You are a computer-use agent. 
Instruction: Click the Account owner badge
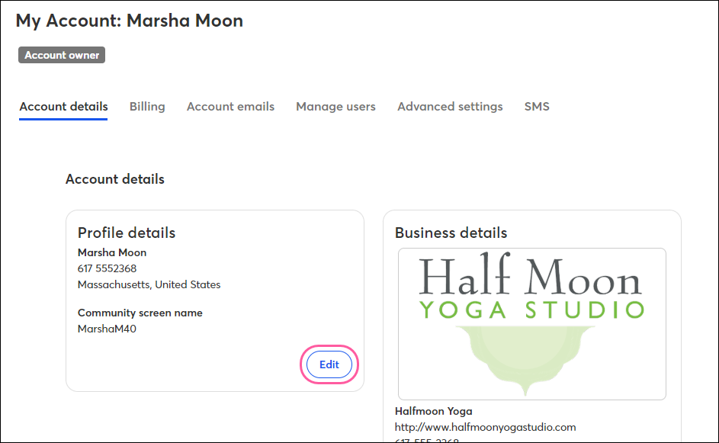62,55
